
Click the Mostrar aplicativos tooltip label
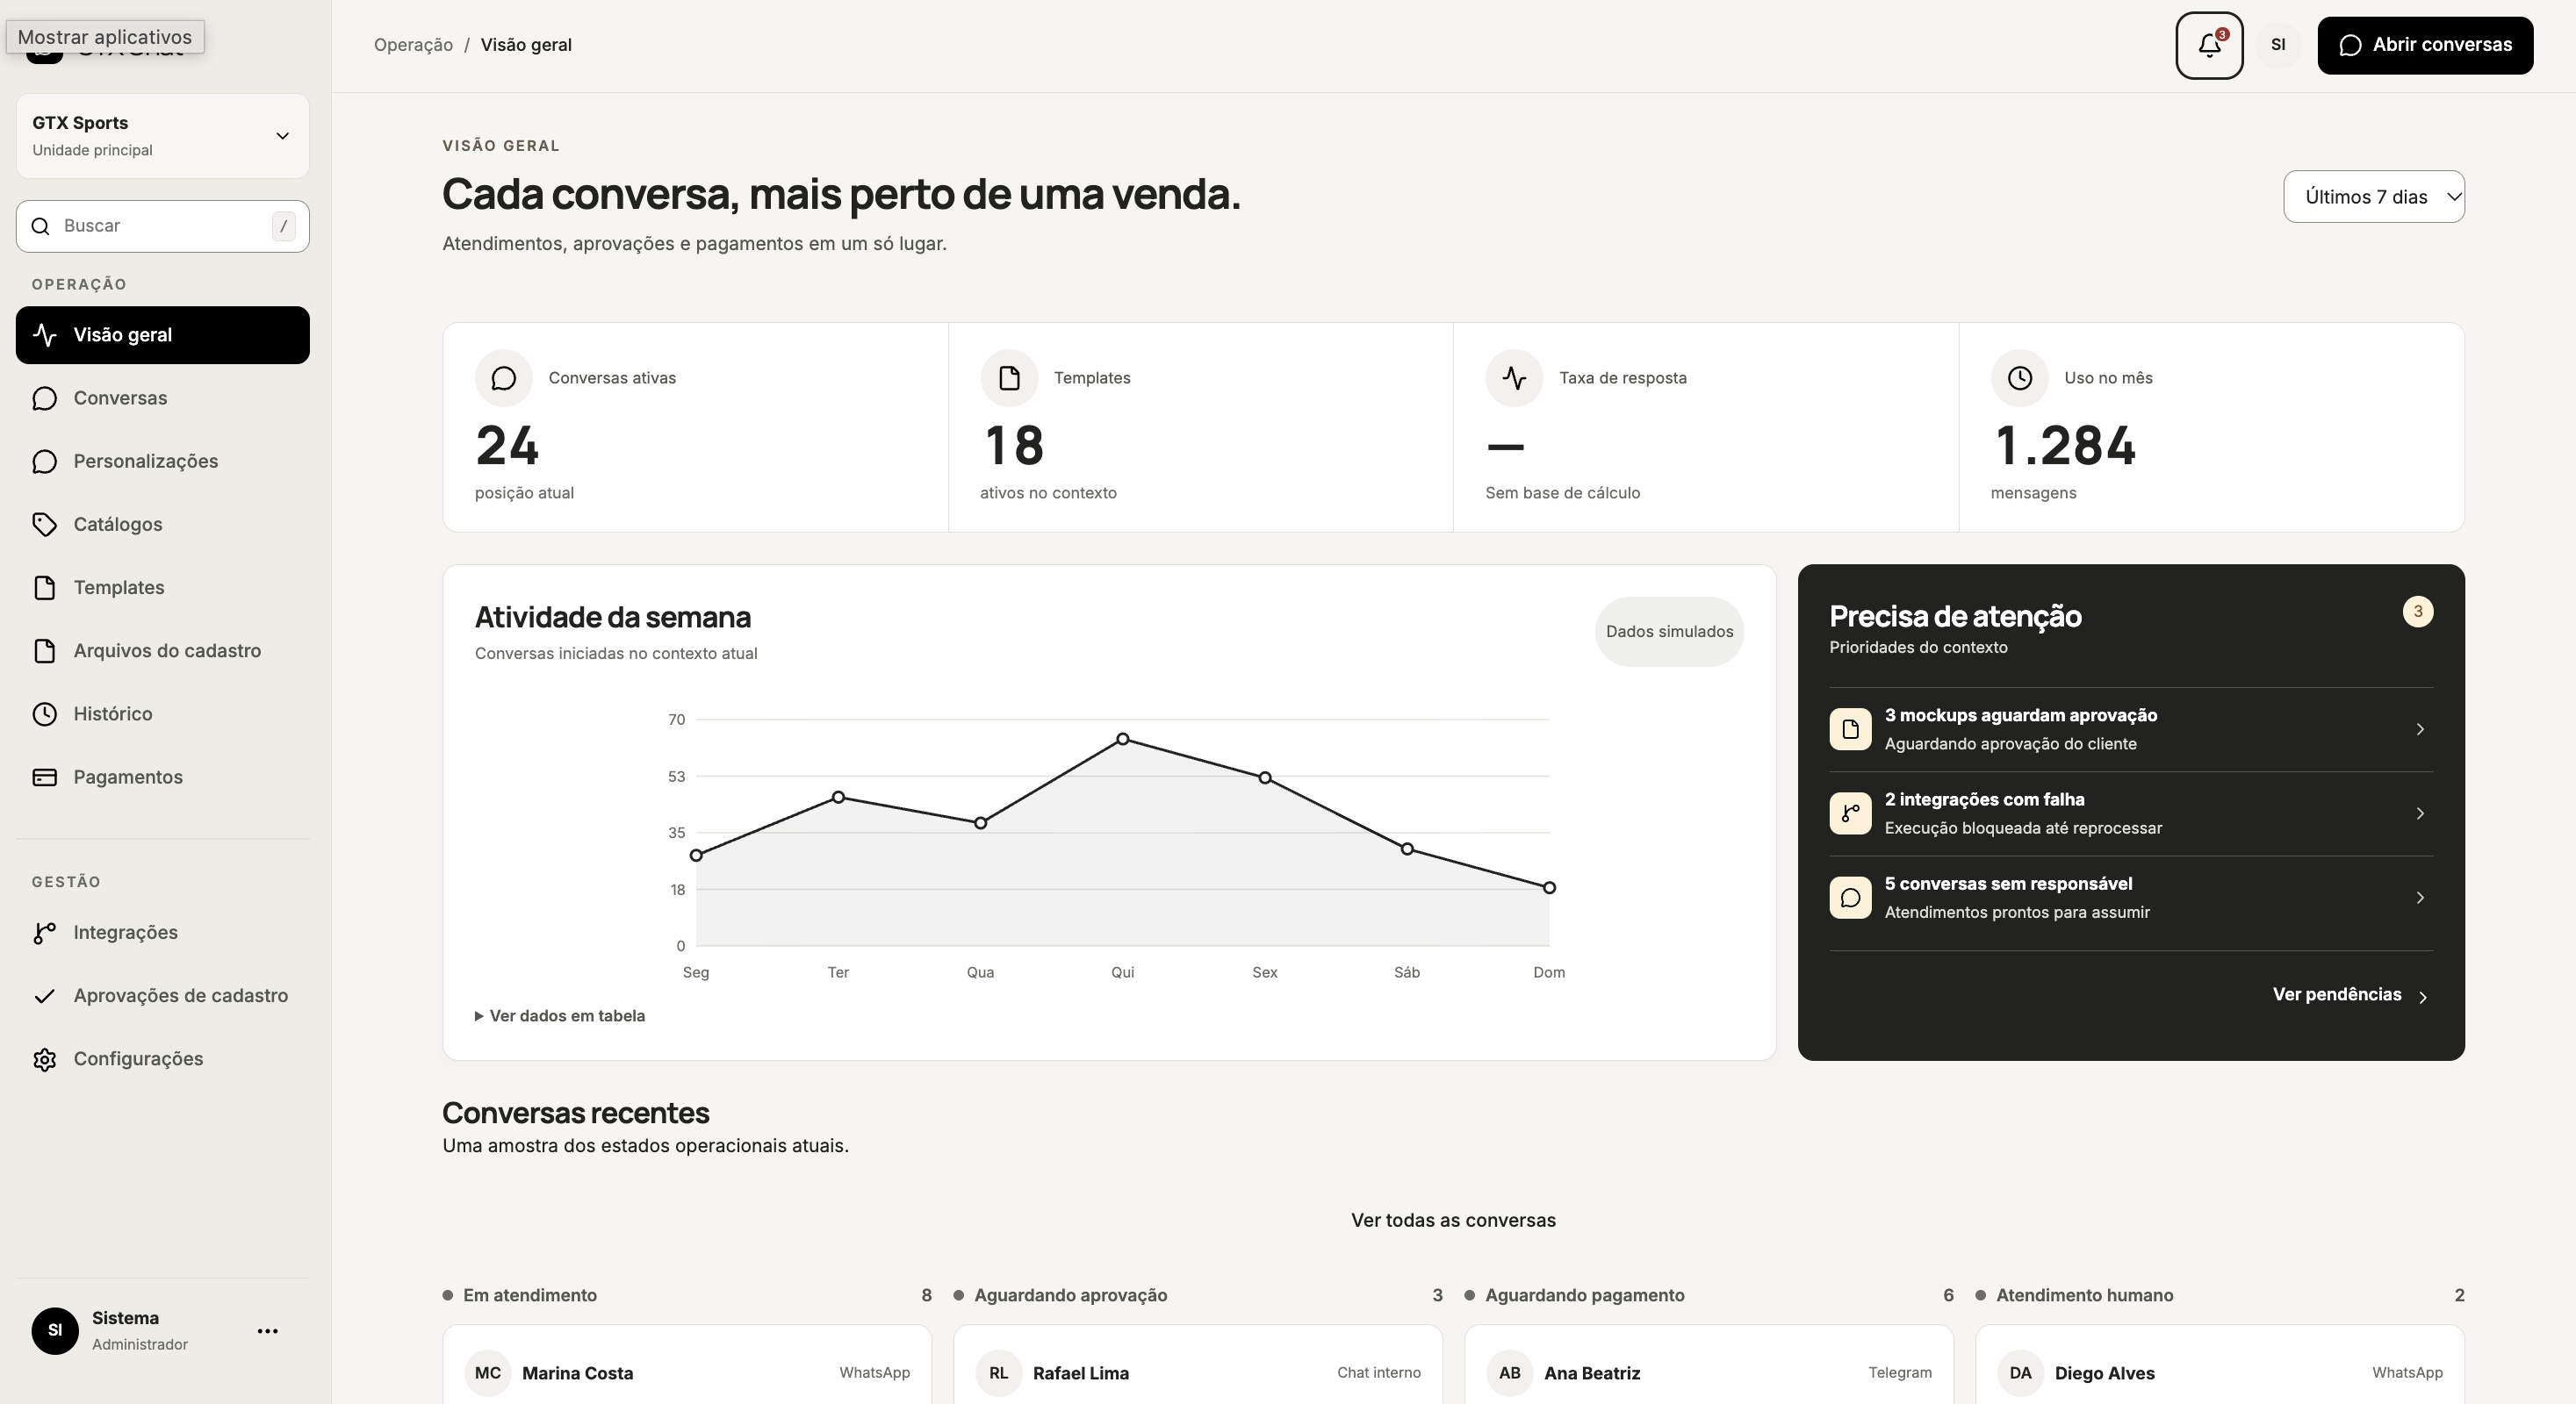click(105, 37)
